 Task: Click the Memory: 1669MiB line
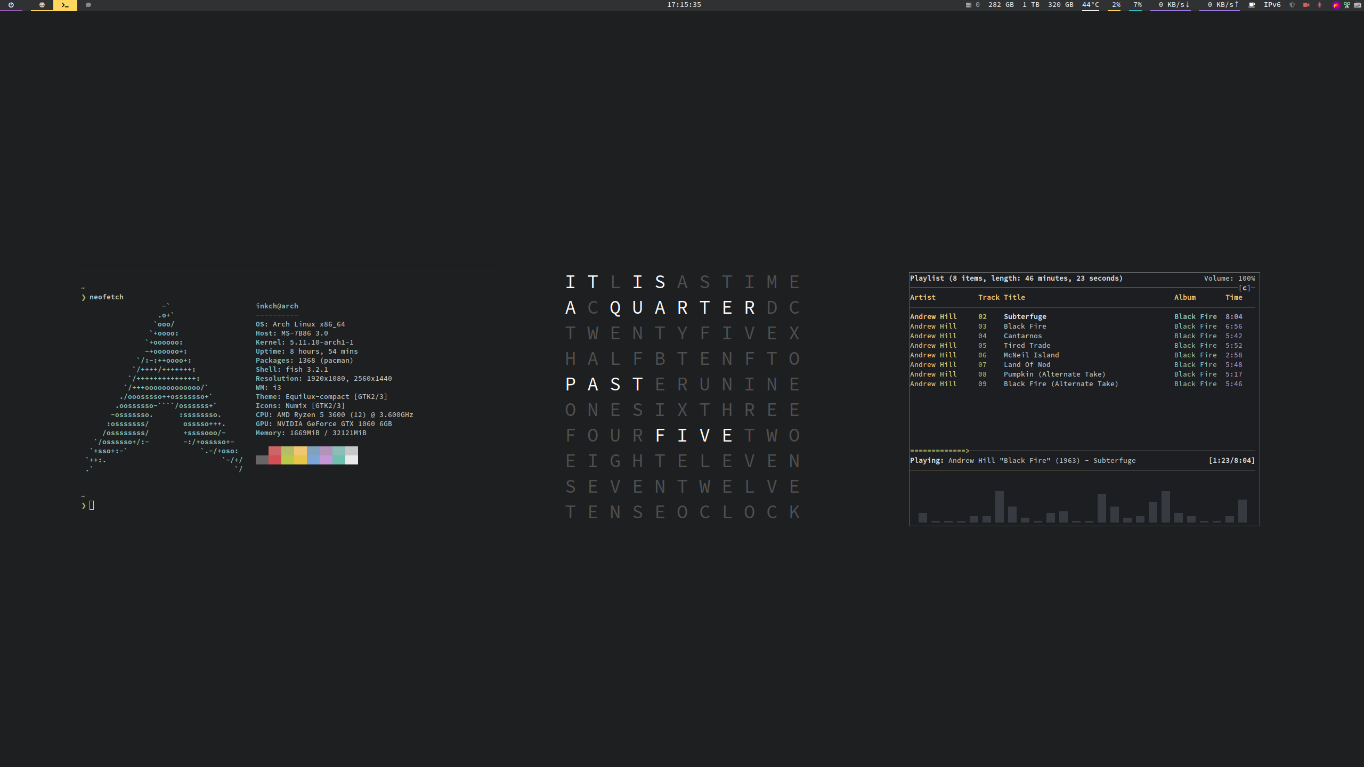pos(311,433)
